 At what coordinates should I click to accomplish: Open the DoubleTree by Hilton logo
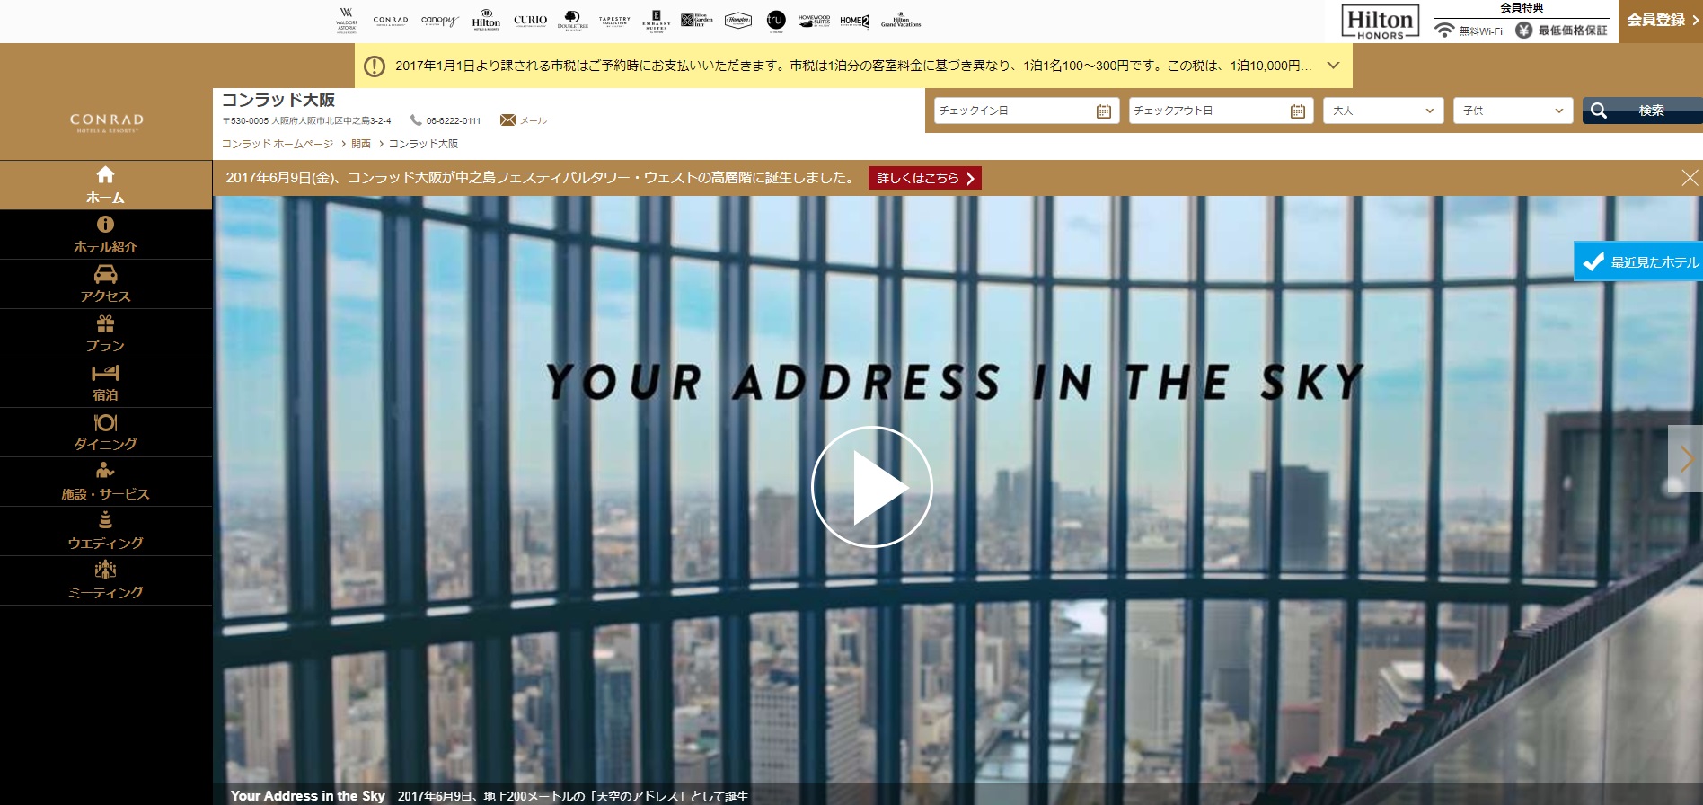[572, 20]
